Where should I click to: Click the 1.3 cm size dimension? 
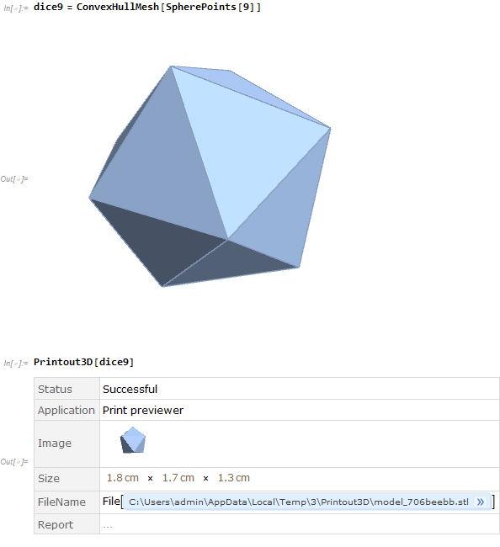click(234, 478)
